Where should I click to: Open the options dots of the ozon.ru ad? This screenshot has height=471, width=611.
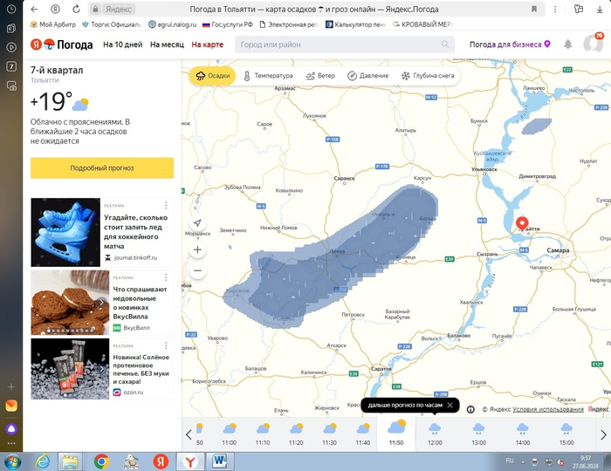point(166,345)
